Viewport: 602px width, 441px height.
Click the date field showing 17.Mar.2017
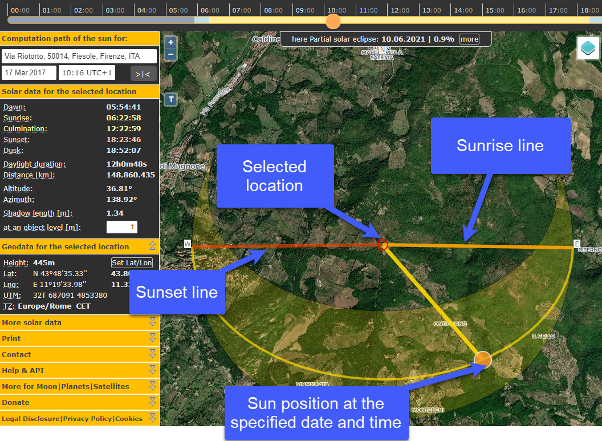click(28, 73)
